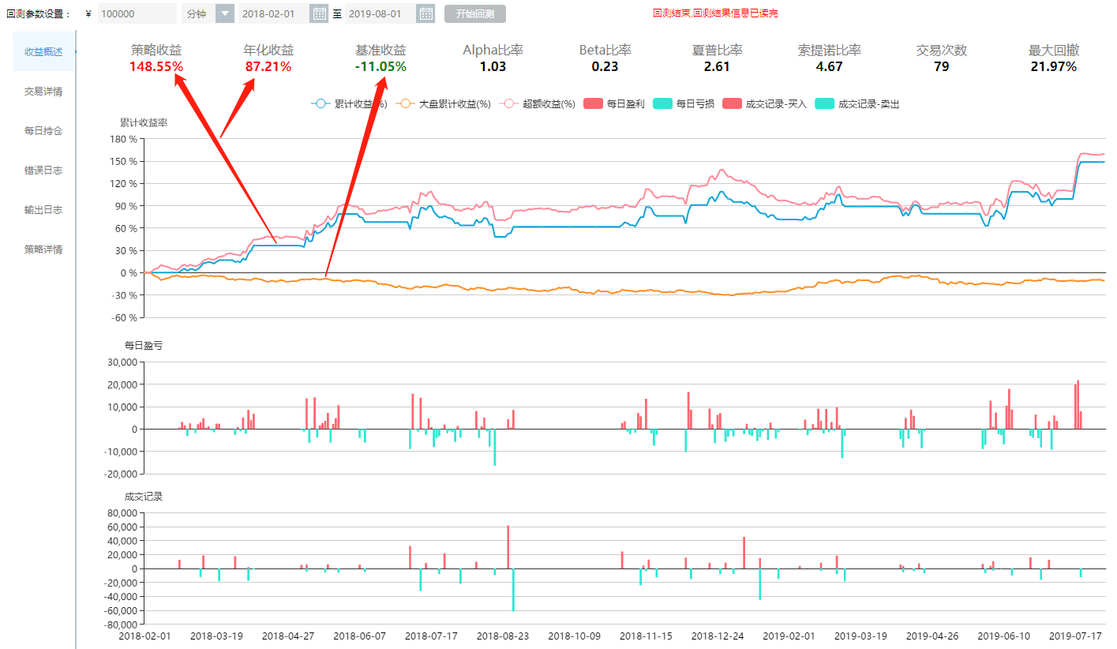Viewport: 1117px width, 649px height.
Task: Open the end date calendar picker icon
Action: pos(425,13)
